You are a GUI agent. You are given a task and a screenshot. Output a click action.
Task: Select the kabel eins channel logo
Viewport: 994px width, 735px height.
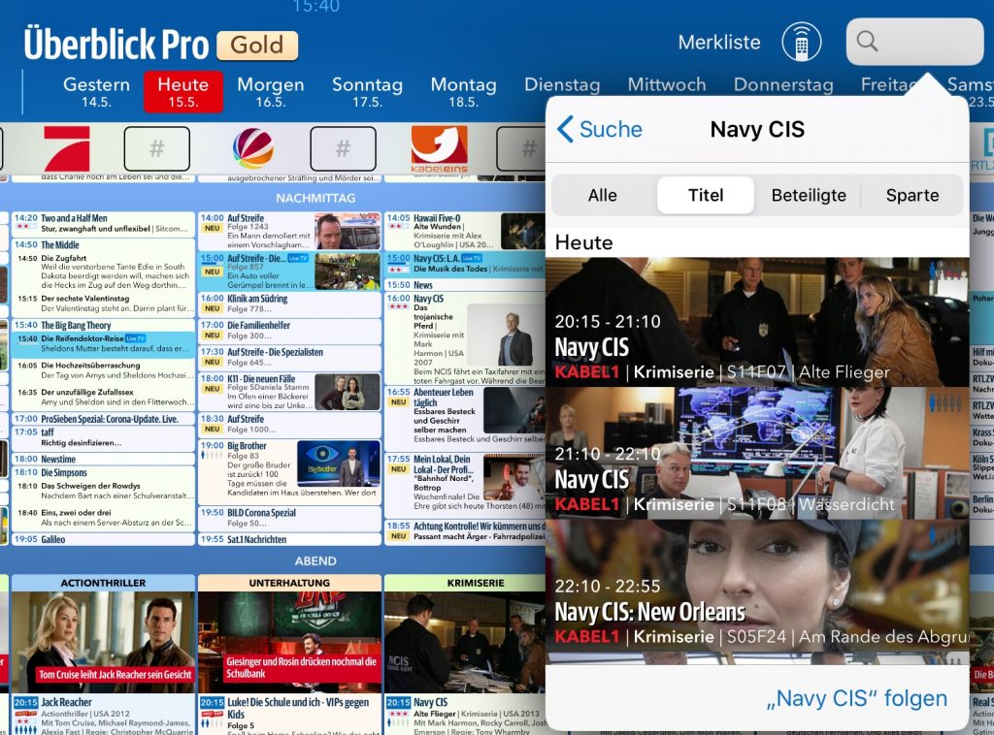click(440, 149)
